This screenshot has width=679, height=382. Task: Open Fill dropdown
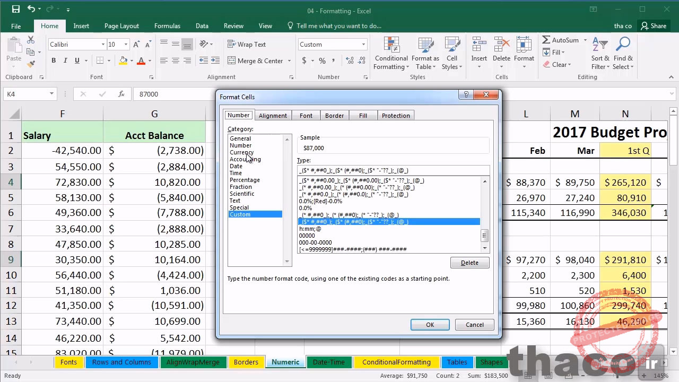click(x=553, y=53)
